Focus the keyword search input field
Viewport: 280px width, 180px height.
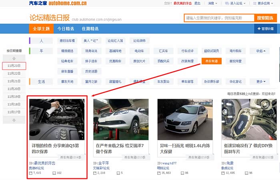tap(219, 18)
